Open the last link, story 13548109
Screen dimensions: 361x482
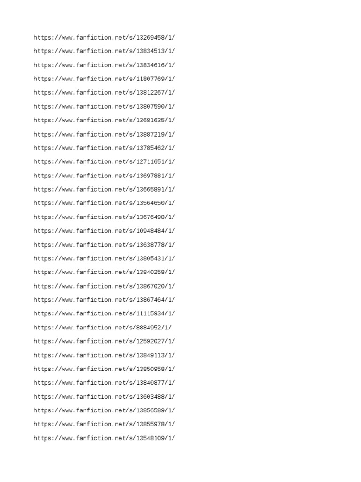[x=104, y=438]
